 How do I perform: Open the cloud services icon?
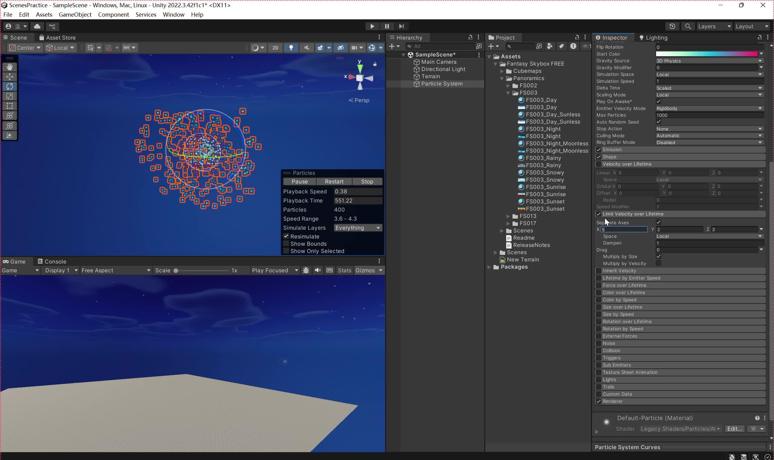coord(37,26)
